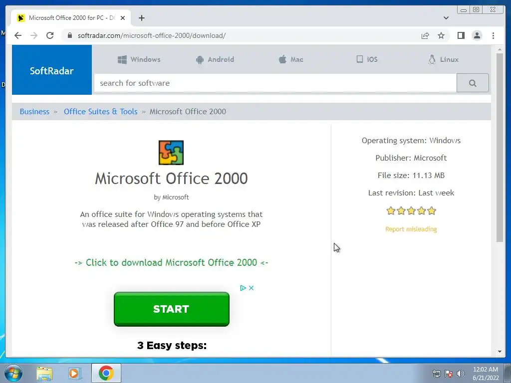Open Chrome's three-dot menu

point(493,35)
